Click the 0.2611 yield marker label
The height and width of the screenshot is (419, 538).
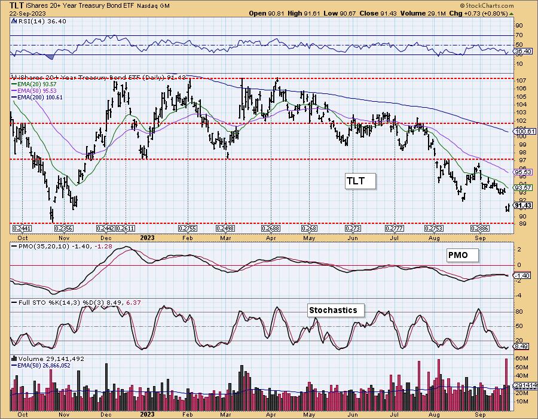126,229
